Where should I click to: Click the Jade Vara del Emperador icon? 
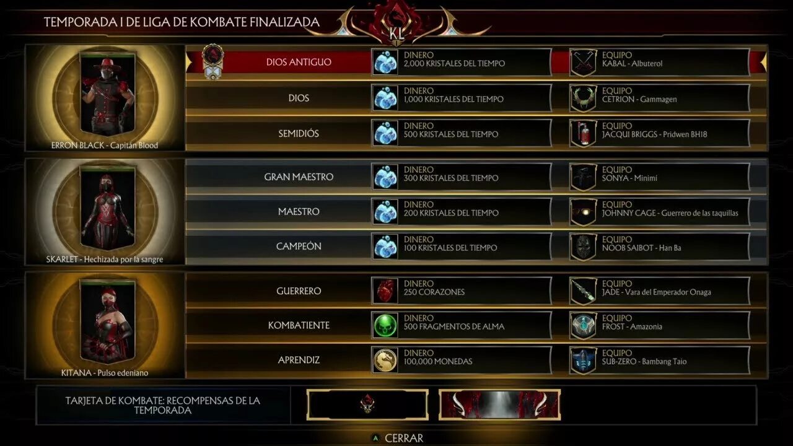[583, 291]
